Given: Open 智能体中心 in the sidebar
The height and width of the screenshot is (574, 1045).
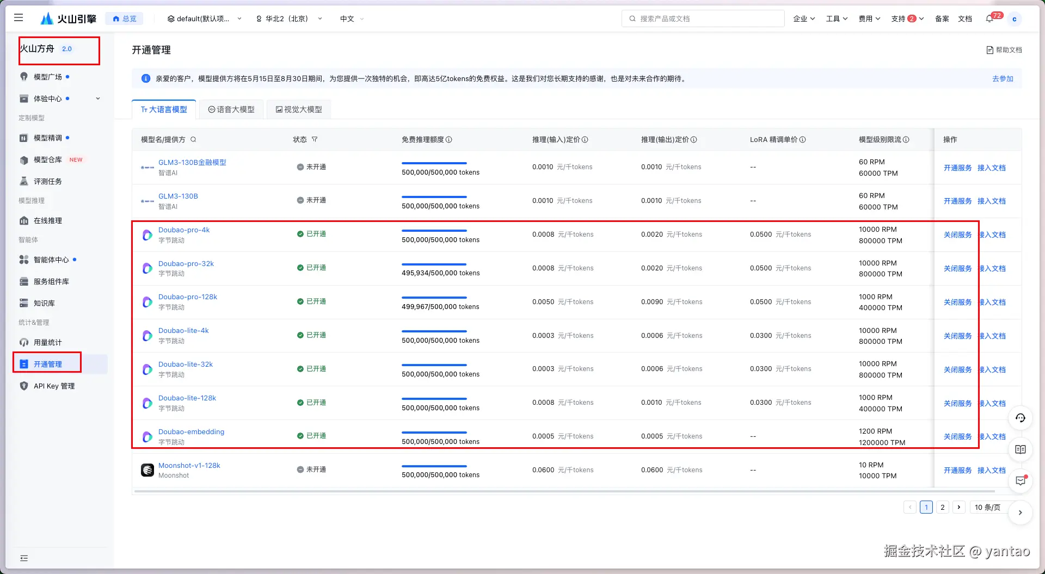Looking at the screenshot, I should point(51,260).
